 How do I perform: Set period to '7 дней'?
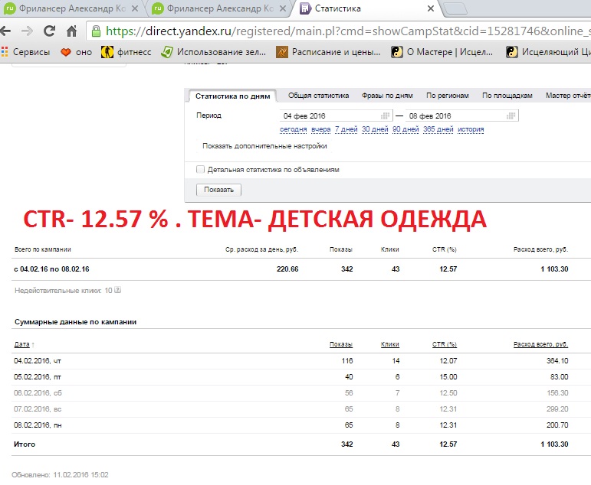click(x=346, y=129)
